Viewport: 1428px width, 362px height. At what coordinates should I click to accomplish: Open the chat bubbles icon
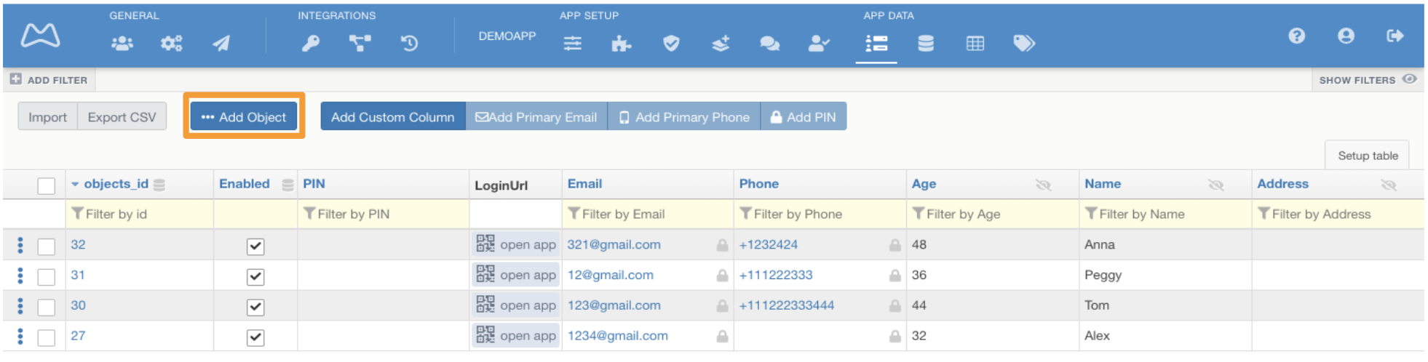coord(769,44)
